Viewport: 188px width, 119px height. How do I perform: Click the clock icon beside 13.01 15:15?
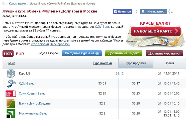(x=159, y=103)
